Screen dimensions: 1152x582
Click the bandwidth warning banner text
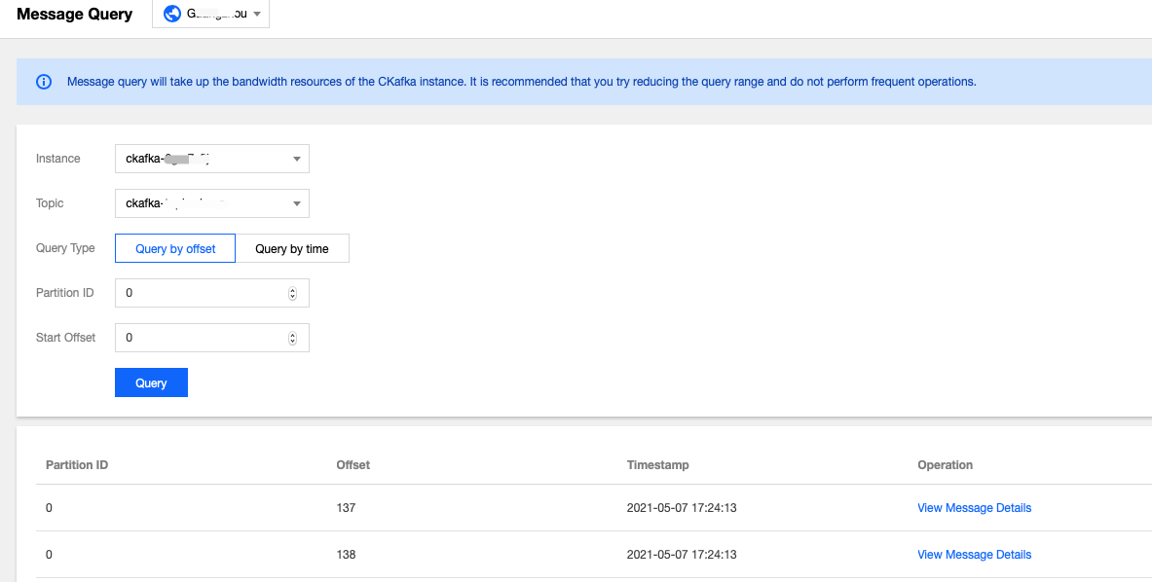pos(522,82)
